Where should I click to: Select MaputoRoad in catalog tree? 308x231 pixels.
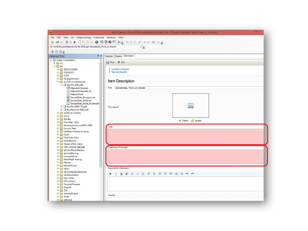pyautogui.click(x=77, y=94)
